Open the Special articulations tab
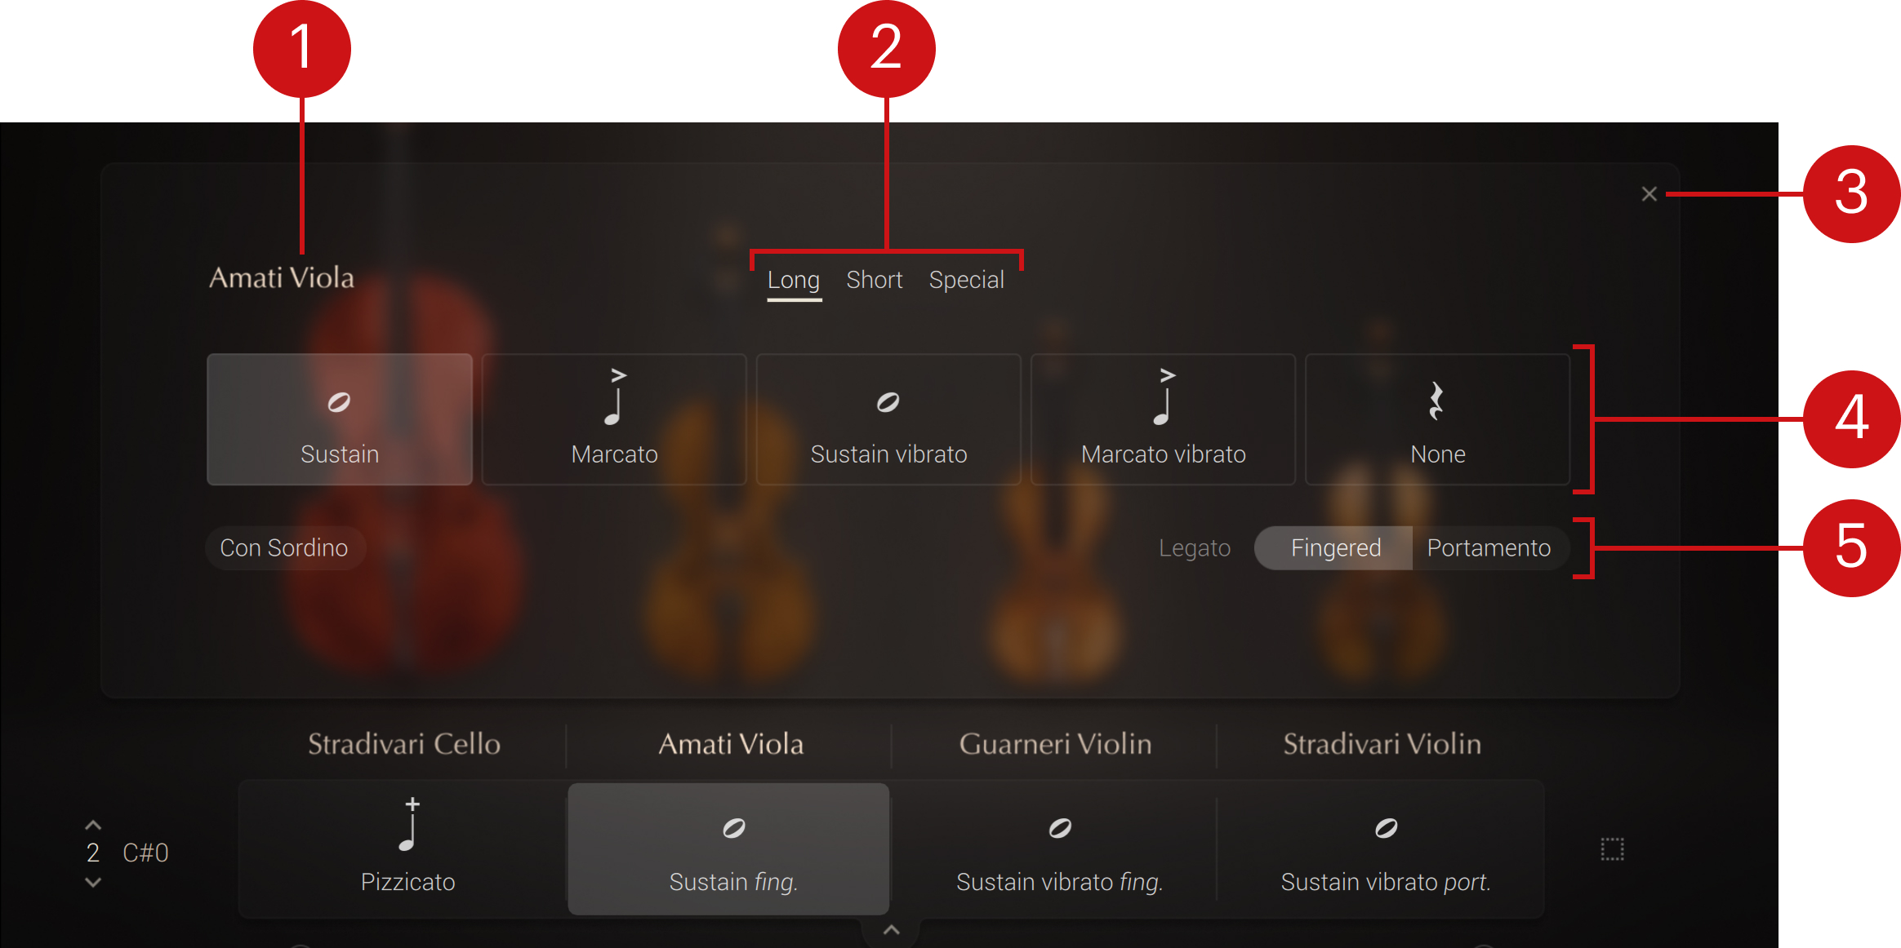The width and height of the screenshot is (1901, 948). click(x=966, y=280)
